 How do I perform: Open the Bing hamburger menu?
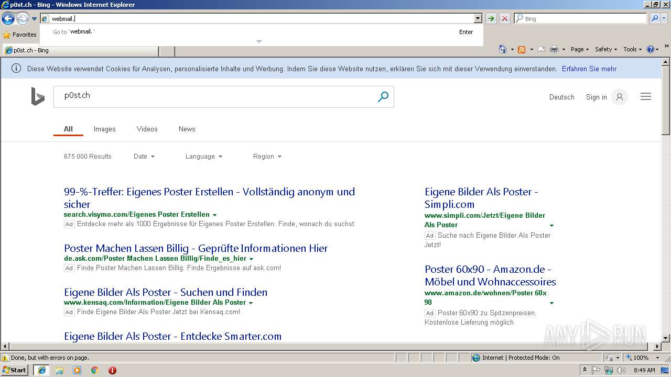tap(646, 96)
